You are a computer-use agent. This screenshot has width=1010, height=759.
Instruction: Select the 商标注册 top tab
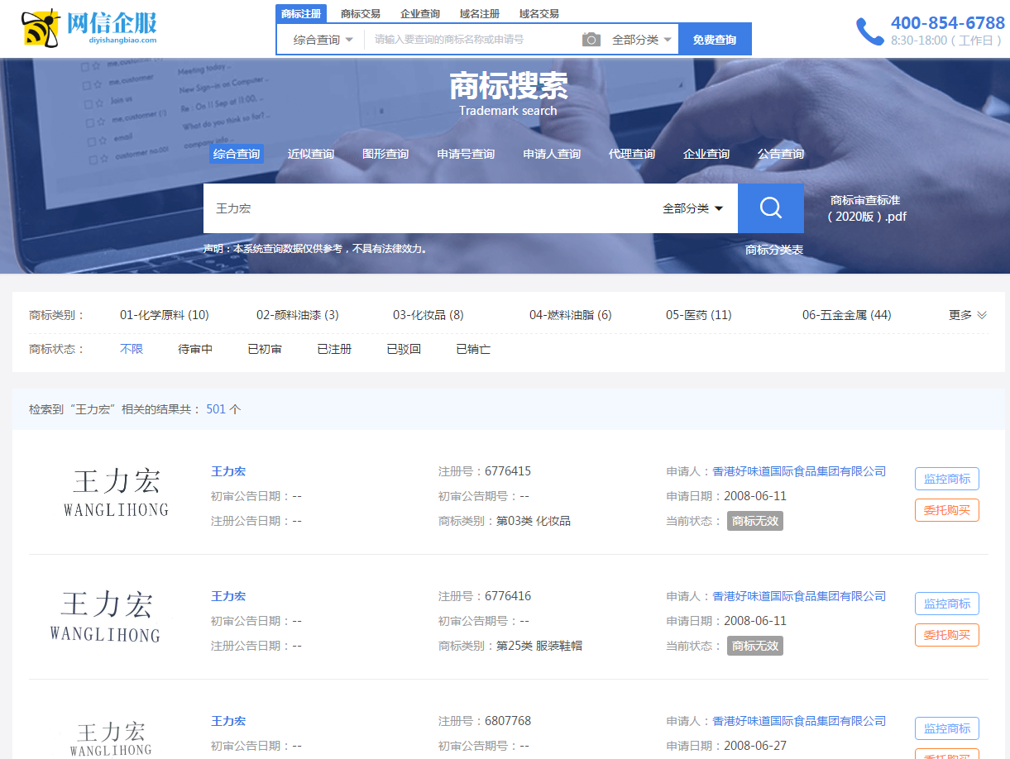tap(301, 13)
